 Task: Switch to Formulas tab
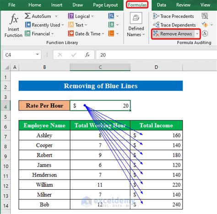pos(137,5)
